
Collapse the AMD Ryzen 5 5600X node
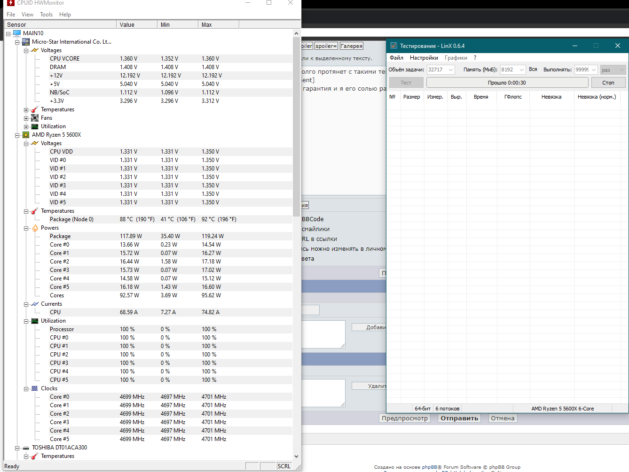click(17, 135)
